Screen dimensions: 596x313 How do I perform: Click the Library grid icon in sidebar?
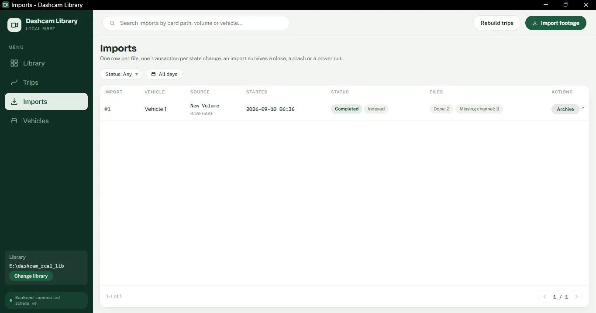click(x=14, y=63)
